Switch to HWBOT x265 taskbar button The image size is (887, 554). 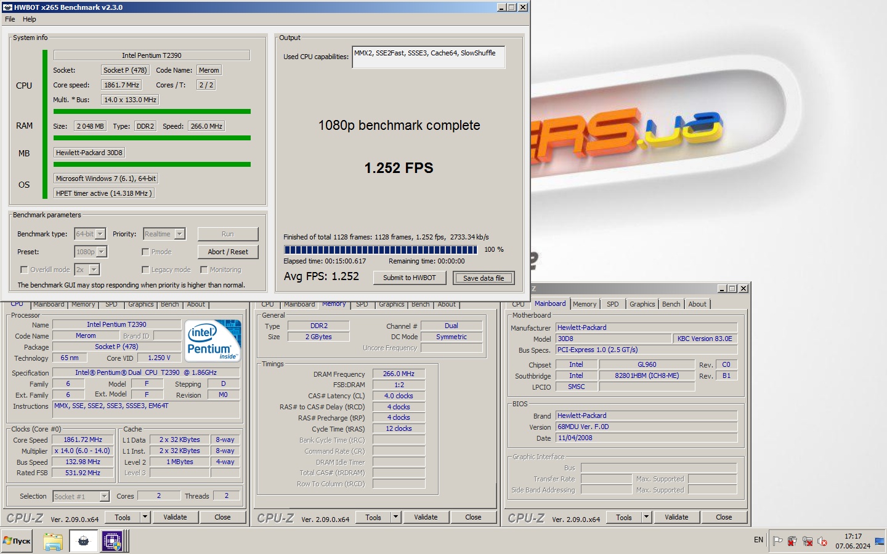[x=83, y=541]
